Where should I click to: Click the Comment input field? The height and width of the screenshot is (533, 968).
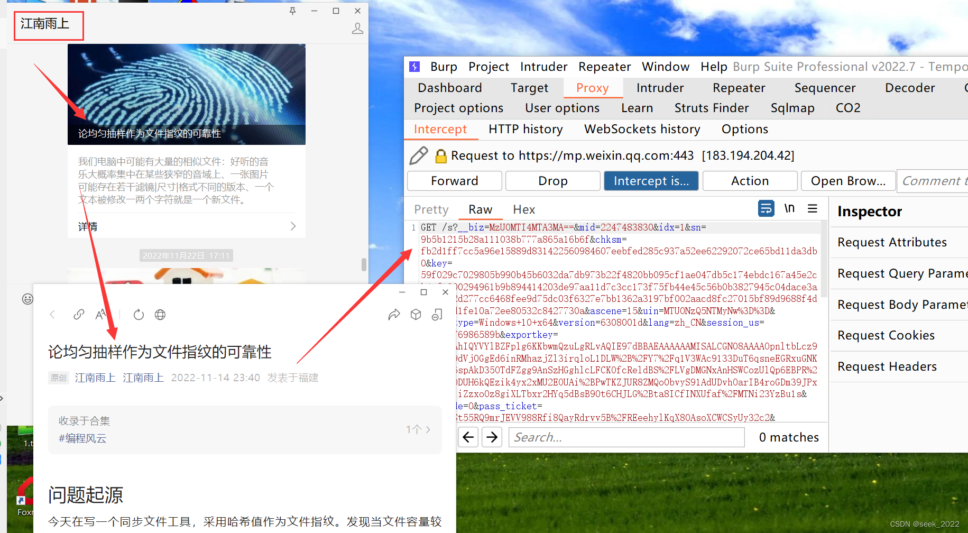point(934,181)
